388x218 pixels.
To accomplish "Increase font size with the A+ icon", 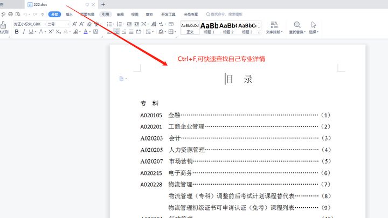I will pyautogui.click(x=74, y=24).
